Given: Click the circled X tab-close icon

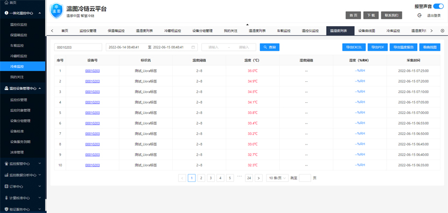Looking at the screenshot, I should (443, 31).
